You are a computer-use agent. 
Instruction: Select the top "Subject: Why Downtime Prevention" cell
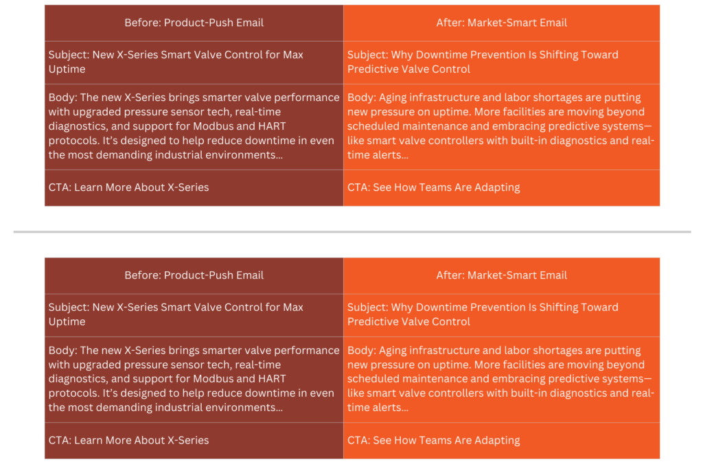point(501,62)
